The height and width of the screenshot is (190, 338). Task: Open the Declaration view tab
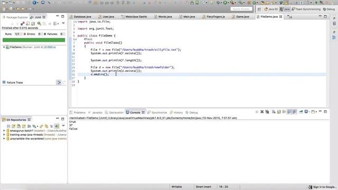(x=114, y=112)
